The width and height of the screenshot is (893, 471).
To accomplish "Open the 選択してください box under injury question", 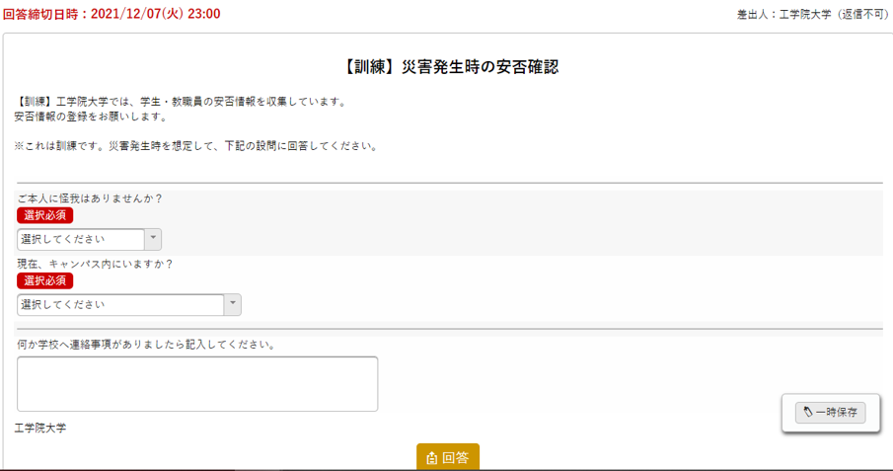I will [81, 239].
